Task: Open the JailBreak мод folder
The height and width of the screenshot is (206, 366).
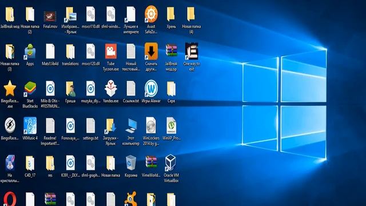Action: tap(10, 14)
